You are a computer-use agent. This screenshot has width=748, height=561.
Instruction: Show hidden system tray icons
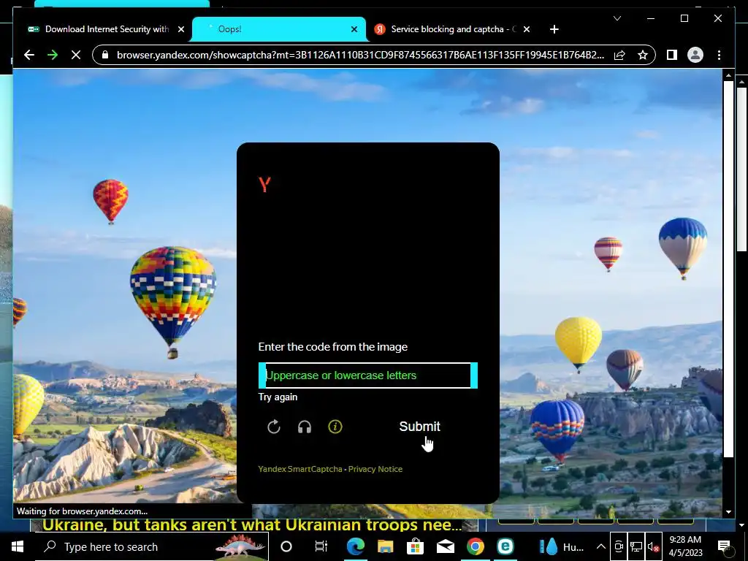pos(601,546)
